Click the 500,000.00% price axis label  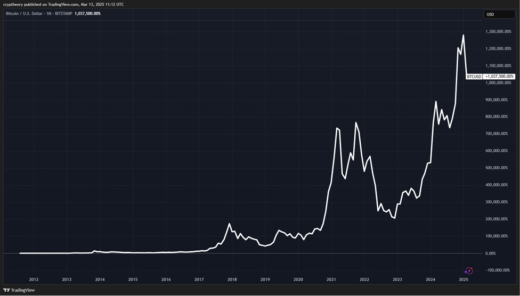(x=497, y=168)
